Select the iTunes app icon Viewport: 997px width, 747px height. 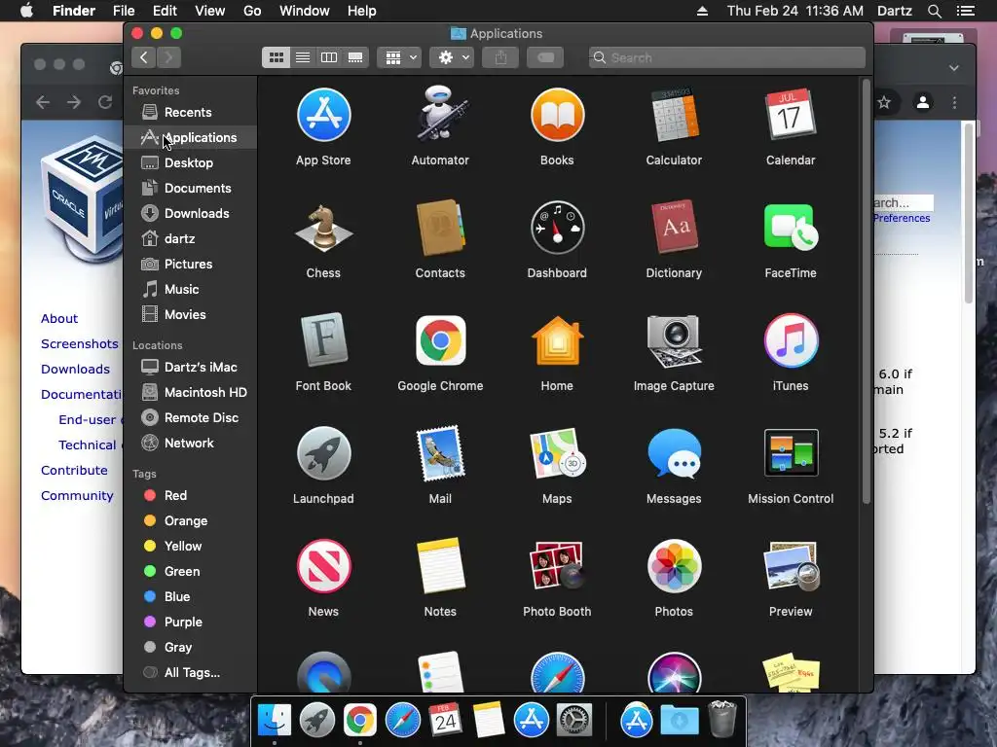(791, 340)
